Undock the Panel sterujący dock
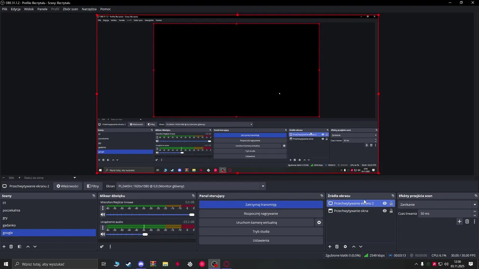 [x=322, y=196]
